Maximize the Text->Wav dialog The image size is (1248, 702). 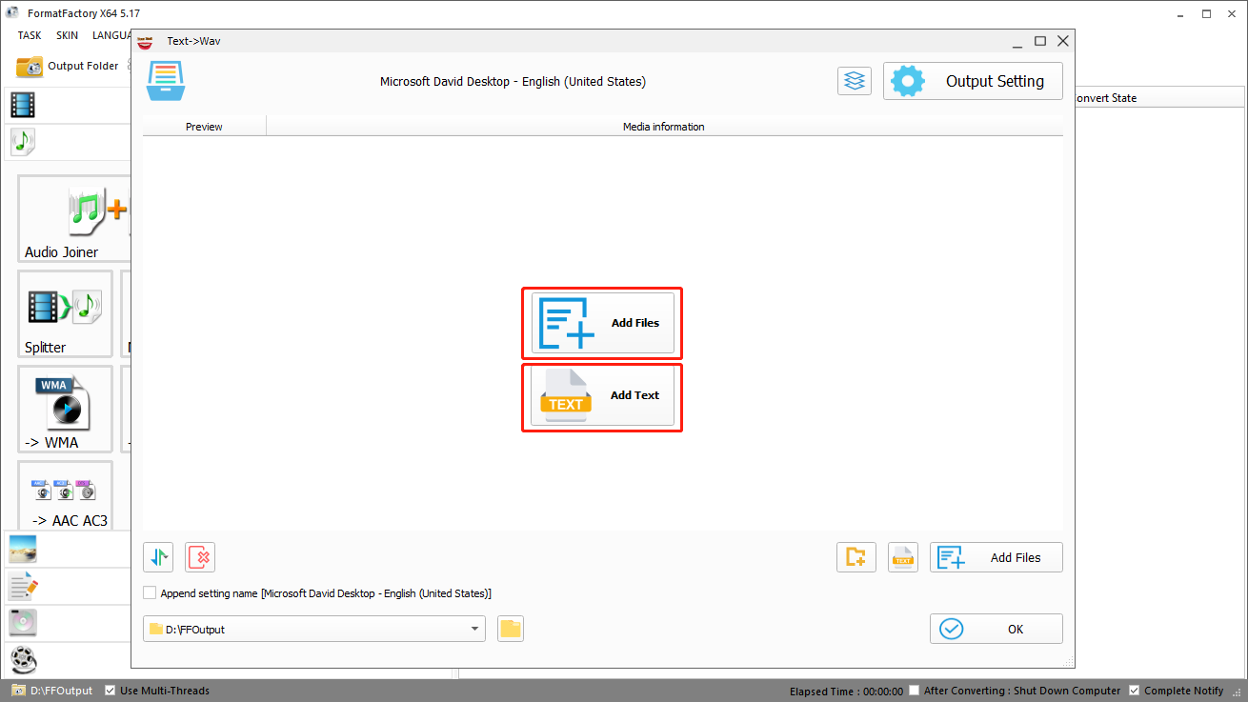pos(1040,41)
